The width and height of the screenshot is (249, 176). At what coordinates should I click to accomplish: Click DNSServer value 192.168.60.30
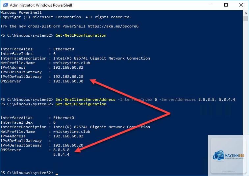[68, 81]
